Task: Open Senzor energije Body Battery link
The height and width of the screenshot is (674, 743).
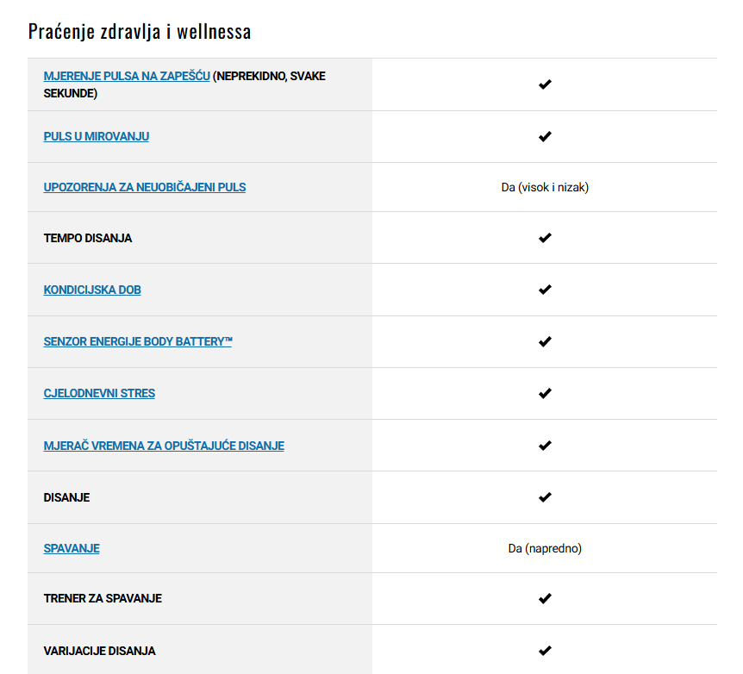Action: pyautogui.click(x=138, y=341)
